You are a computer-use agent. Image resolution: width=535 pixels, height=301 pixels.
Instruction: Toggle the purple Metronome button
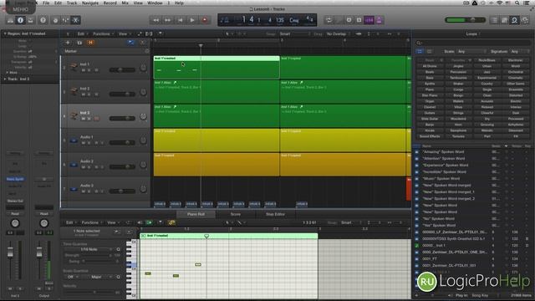point(379,20)
